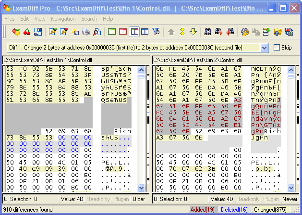Image resolution: width=302 pixels, height=215 pixels.
Task: Select the vertical split panes icon
Action: (x=134, y=31)
